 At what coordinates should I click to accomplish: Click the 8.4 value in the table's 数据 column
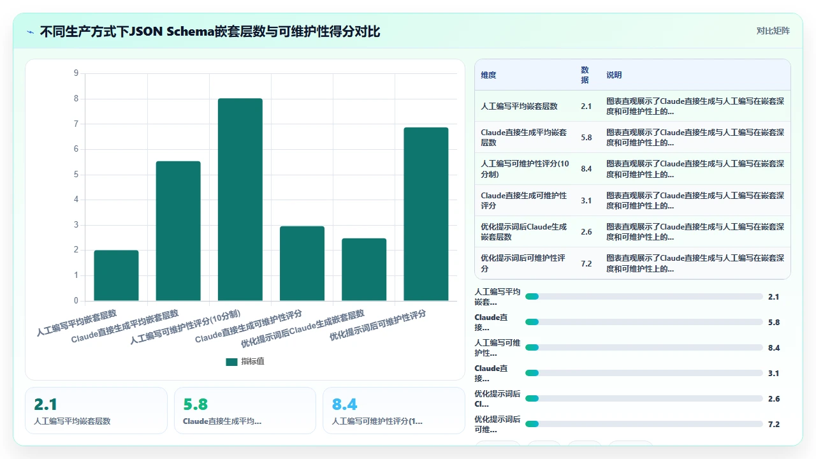pos(586,169)
